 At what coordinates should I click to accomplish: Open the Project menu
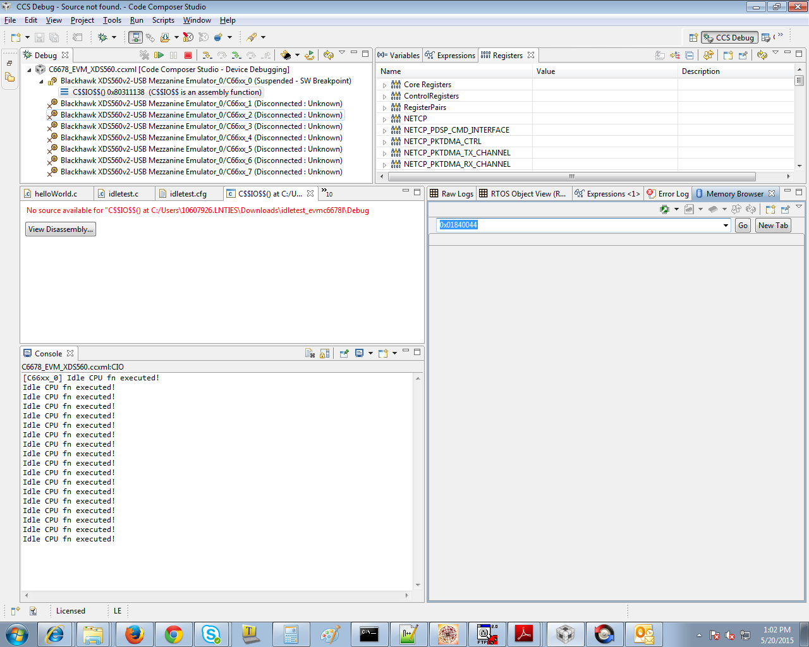[82, 20]
